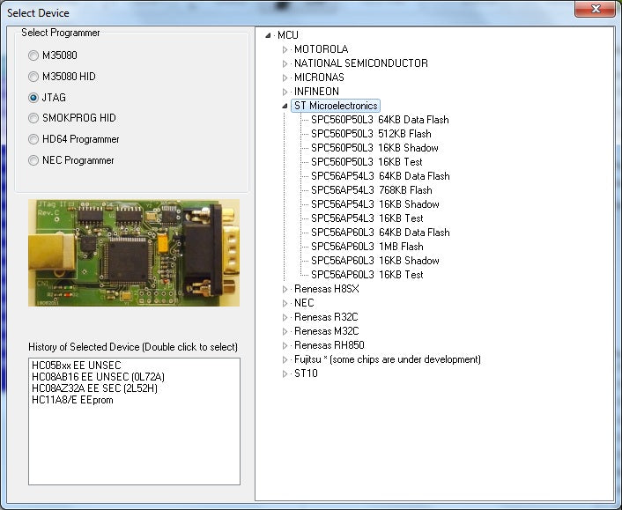Select HC05Bxx EE UNSEC in history
Screen dimensions: 622x510
[x=76, y=366]
